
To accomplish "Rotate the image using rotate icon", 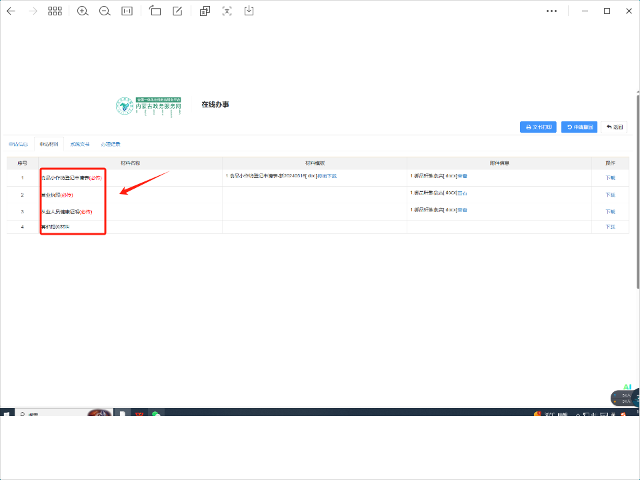I will coord(155,11).
